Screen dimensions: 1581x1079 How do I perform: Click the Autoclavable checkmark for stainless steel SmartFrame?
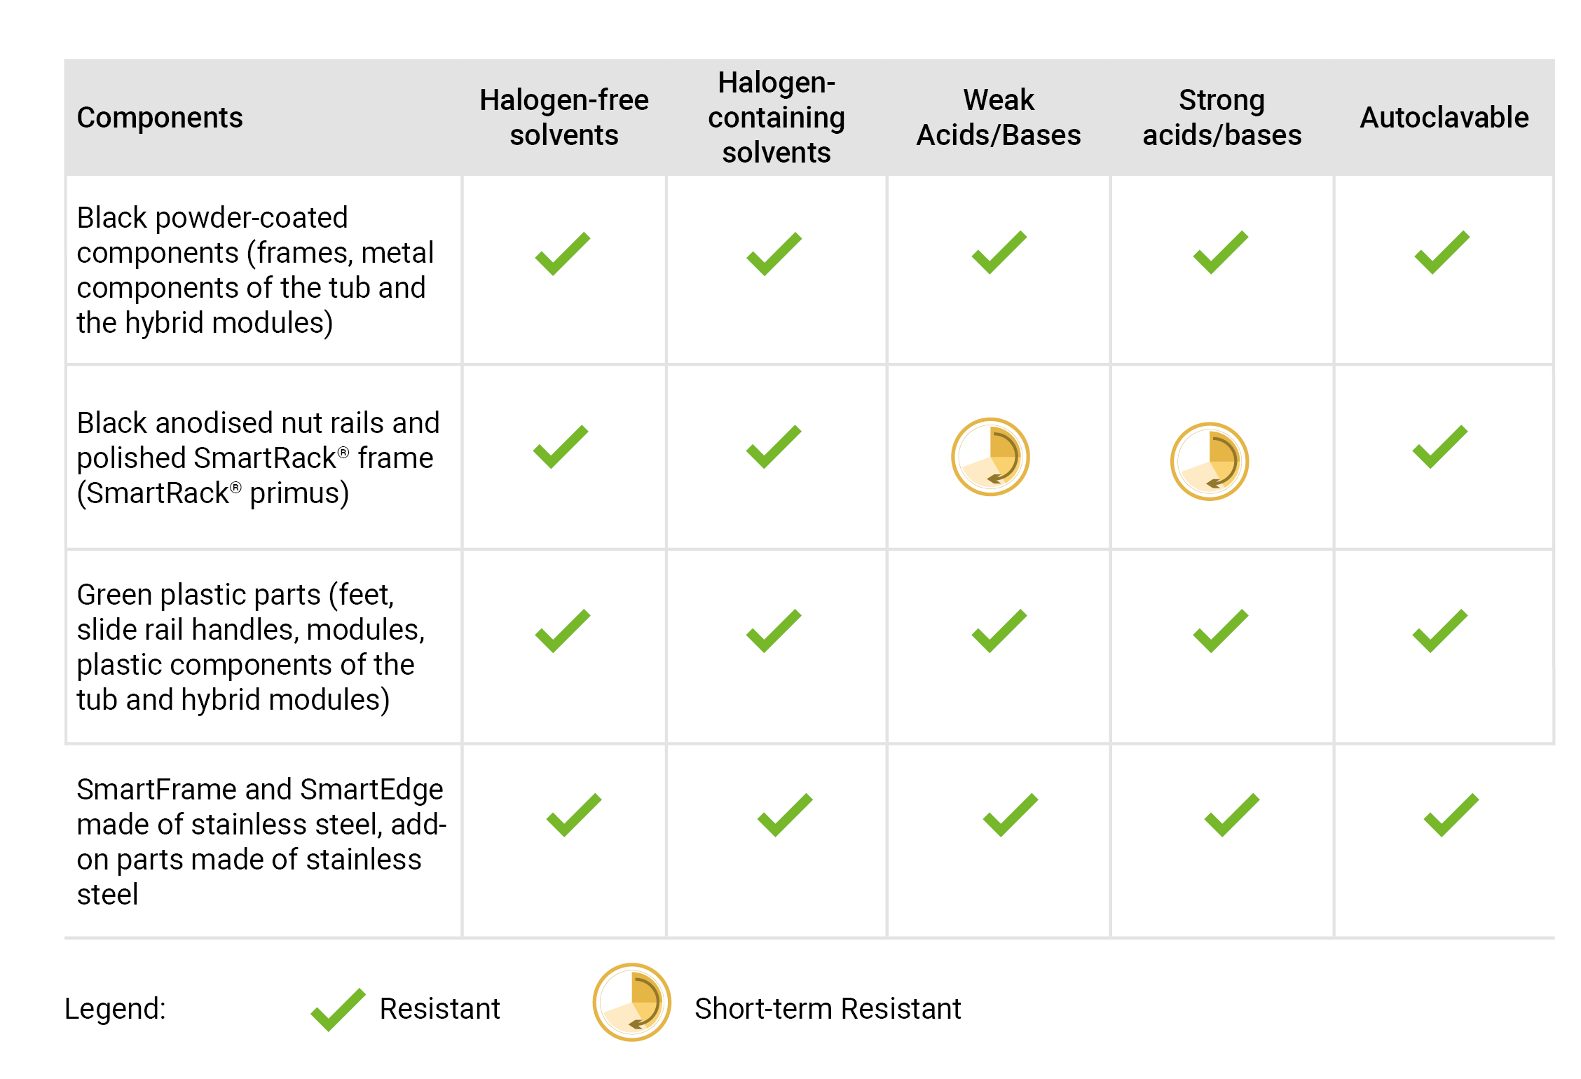pos(1451,815)
